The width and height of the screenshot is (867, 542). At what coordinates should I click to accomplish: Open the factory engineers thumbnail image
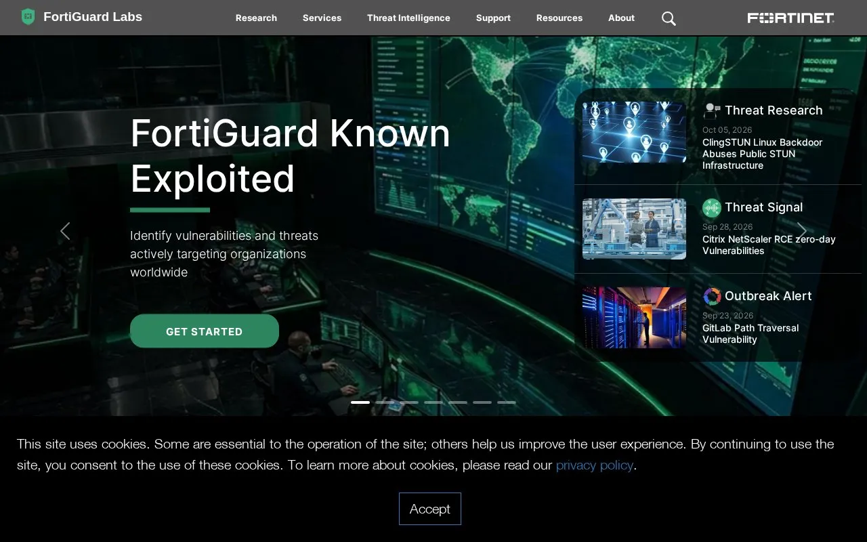(634, 229)
